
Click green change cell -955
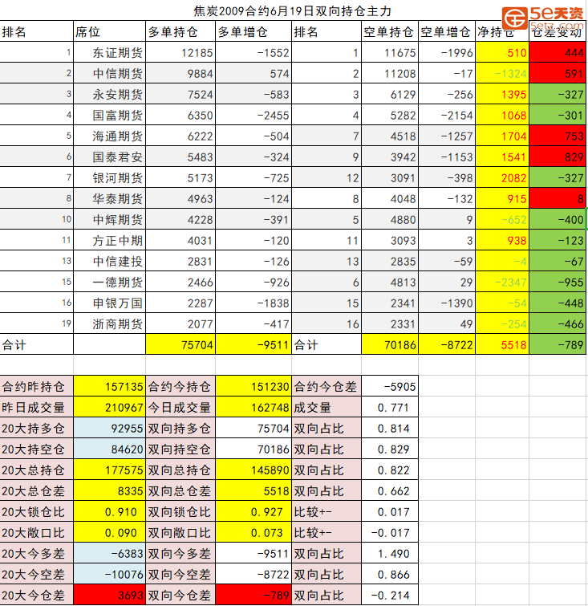tap(558, 282)
